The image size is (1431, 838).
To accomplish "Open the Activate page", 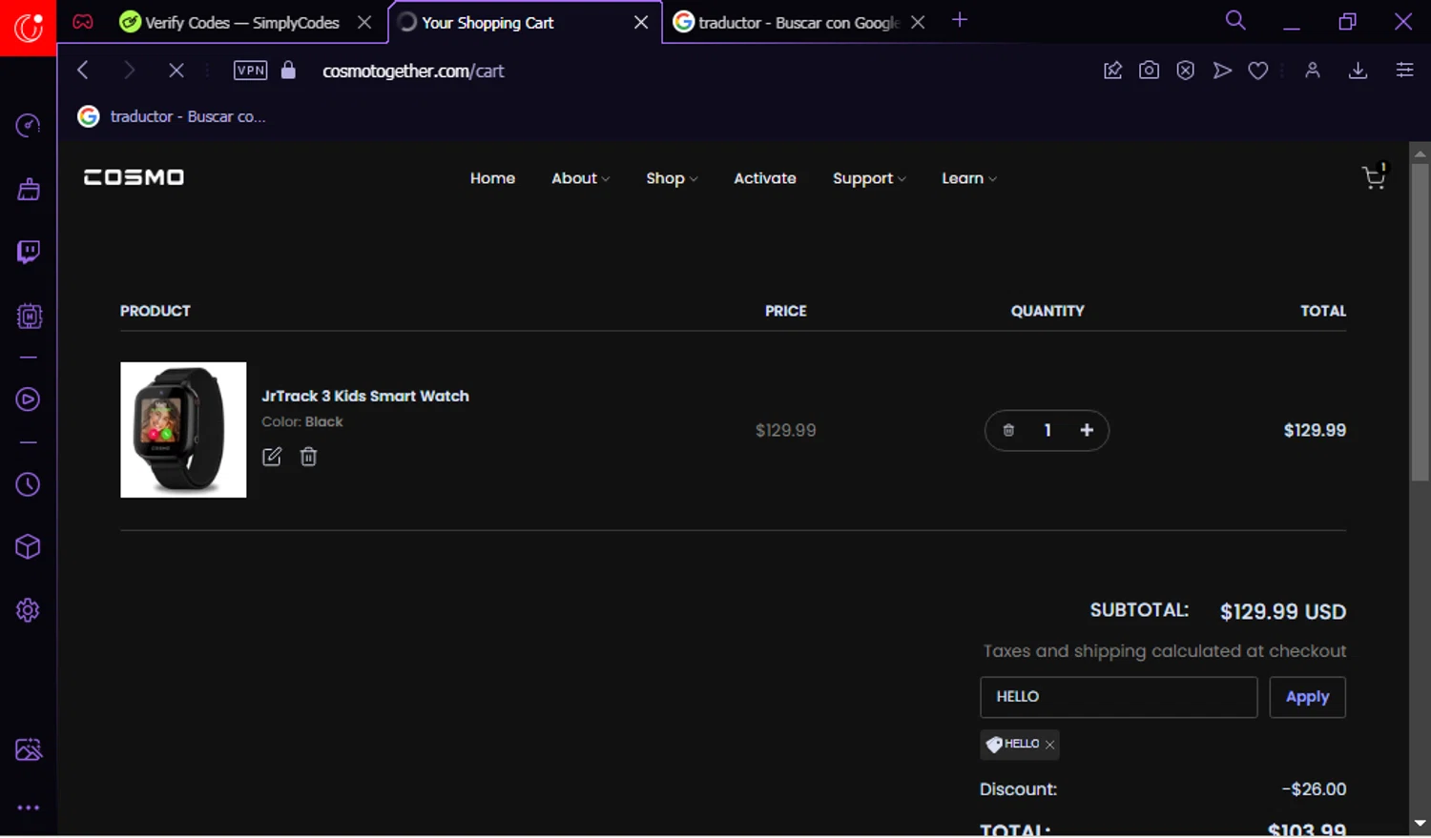I will 765,178.
